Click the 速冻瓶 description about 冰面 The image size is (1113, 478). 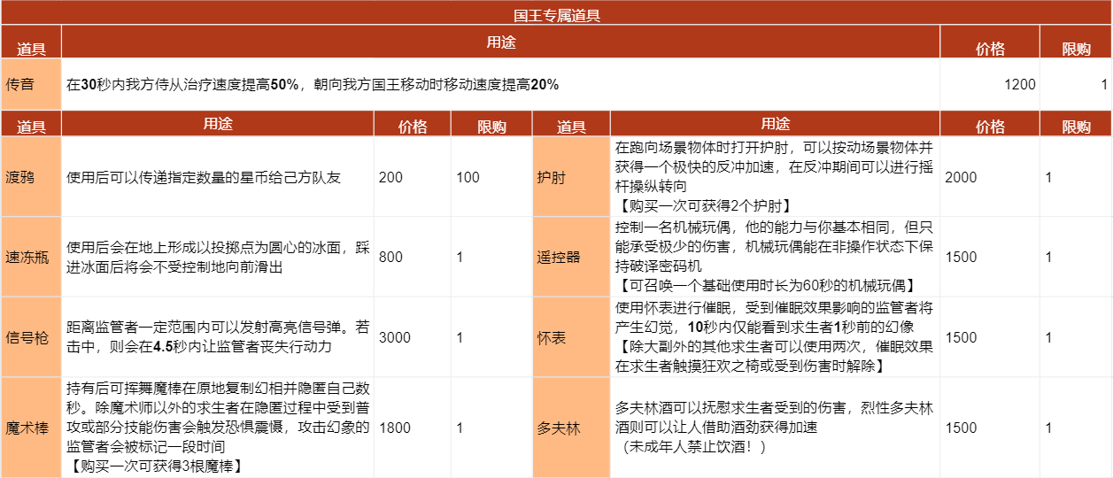(217, 257)
